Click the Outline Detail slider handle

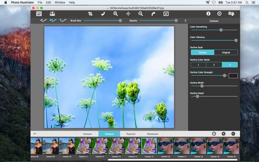(197, 96)
